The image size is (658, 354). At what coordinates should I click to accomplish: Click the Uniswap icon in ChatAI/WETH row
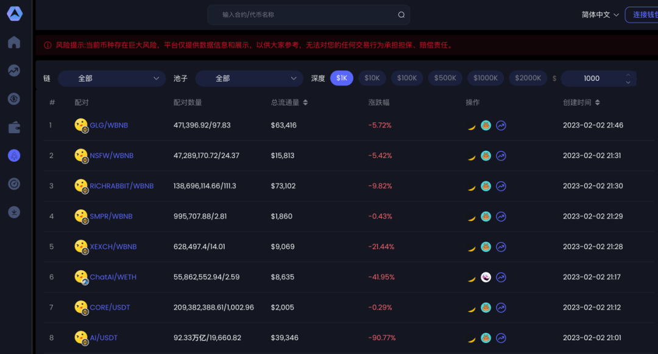(x=486, y=277)
